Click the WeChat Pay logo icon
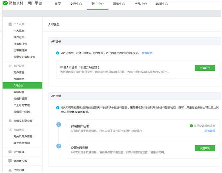This screenshot has height=173, width=222. tap(5, 3)
